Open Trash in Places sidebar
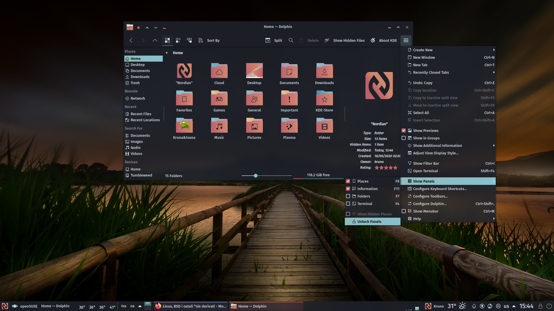 click(x=143, y=83)
